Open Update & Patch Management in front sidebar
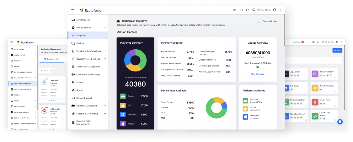The height and width of the screenshot is (142, 353). 88,123
